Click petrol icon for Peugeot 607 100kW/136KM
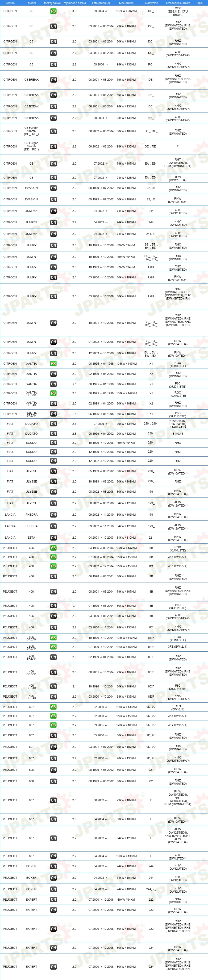Viewport: 208px width, 980px height. pos(53,707)
